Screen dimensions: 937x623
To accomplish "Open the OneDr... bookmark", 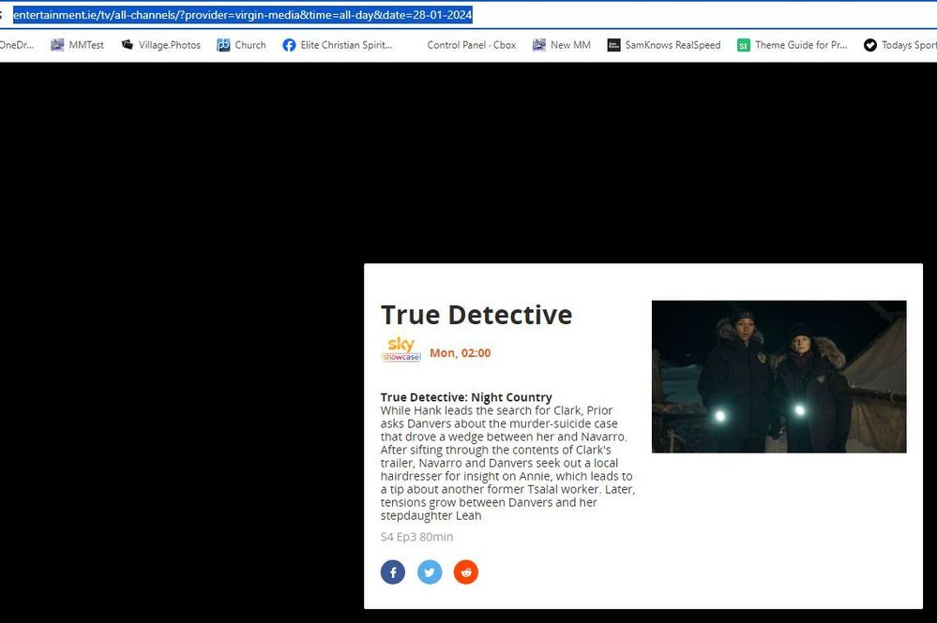I will (17, 45).
